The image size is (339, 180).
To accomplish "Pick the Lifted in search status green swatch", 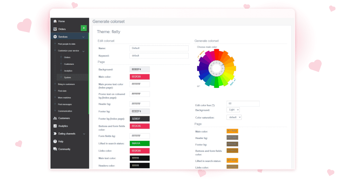I will pyautogui.click(x=139, y=143).
